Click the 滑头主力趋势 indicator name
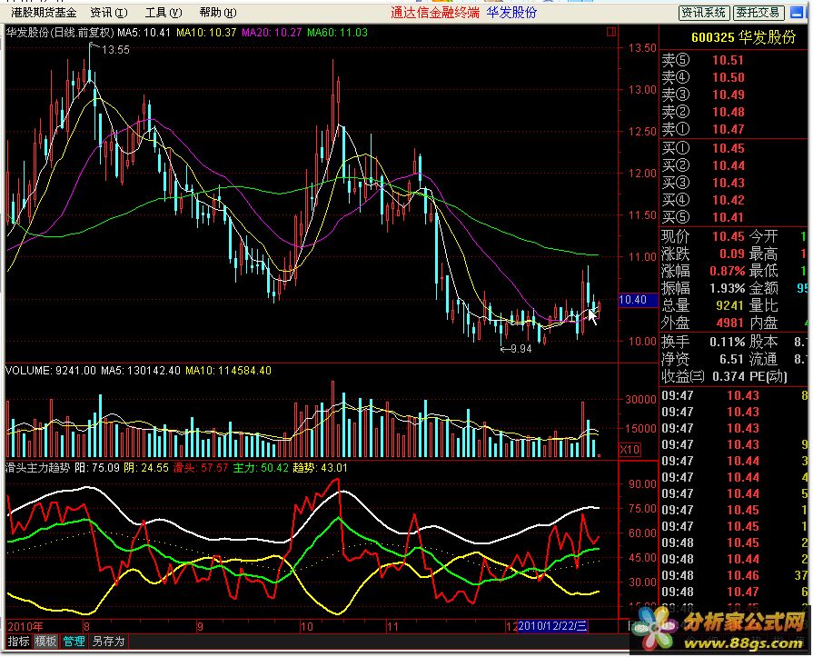 coord(37,468)
